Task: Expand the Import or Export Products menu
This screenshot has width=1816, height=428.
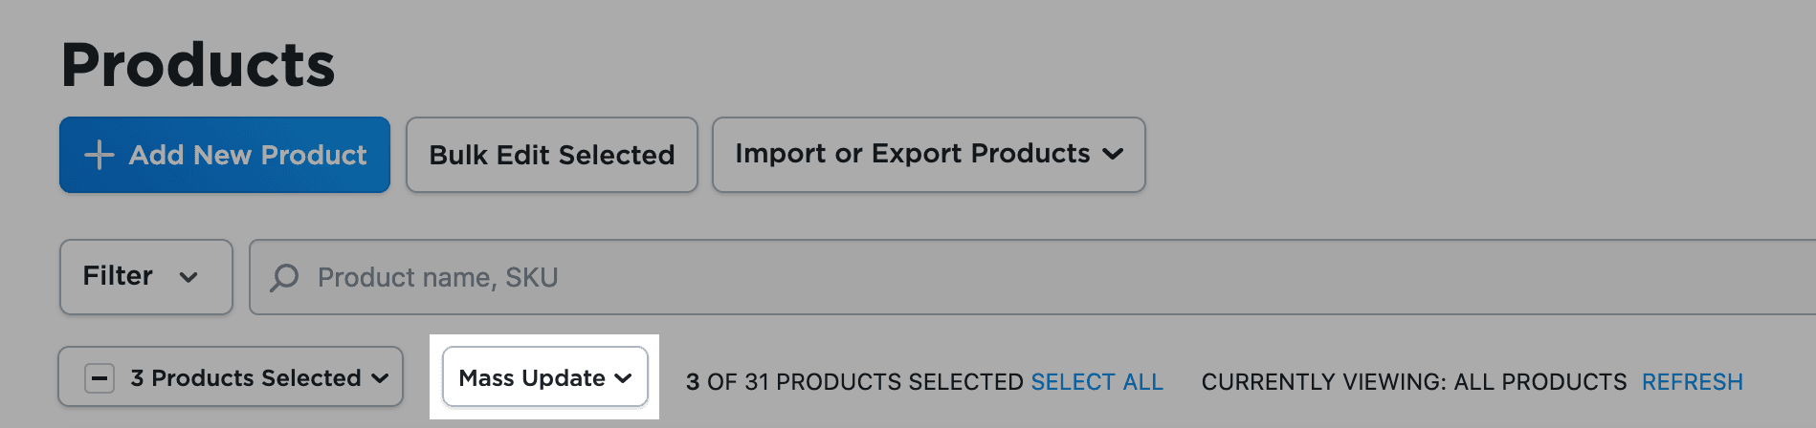Action: (927, 155)
